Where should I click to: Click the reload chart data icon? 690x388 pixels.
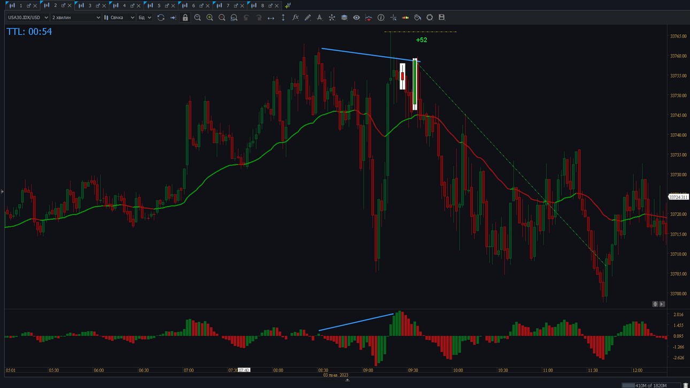(160, 18)
